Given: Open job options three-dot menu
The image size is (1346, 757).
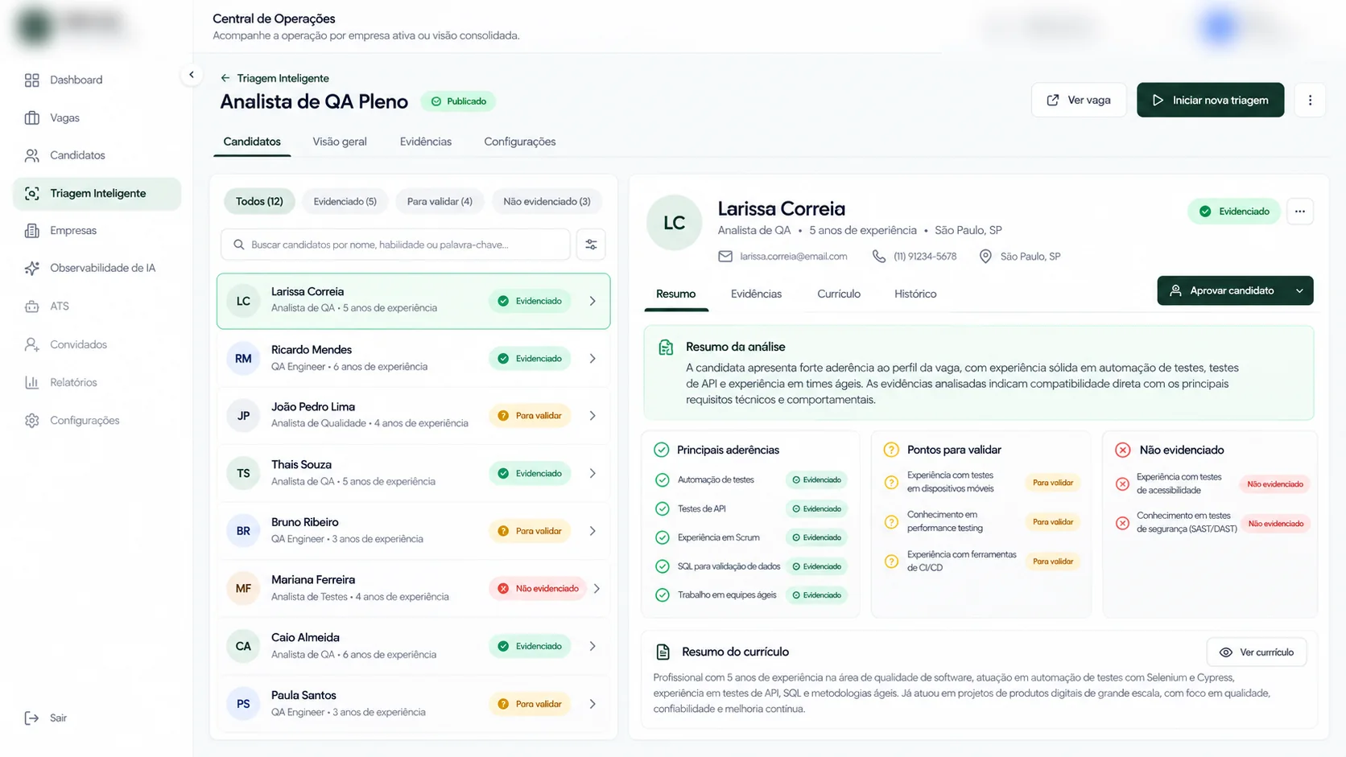Looking at the screenshot, I should (1310, 100).
